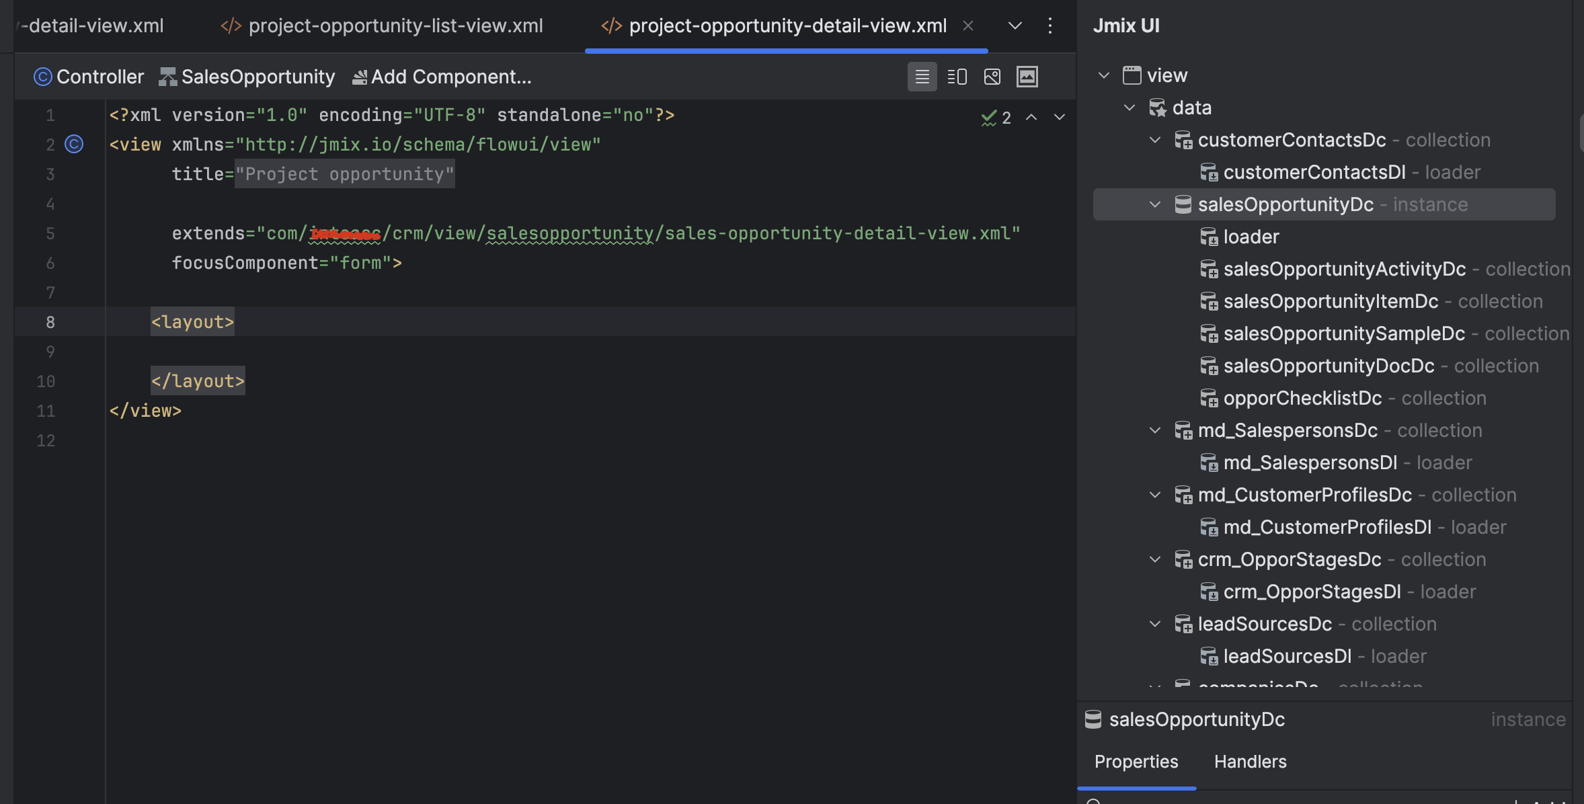The image size is (1584, 804).
Task: Click the salesopportunity path segment in extends
Action: (x=569, y=233)
